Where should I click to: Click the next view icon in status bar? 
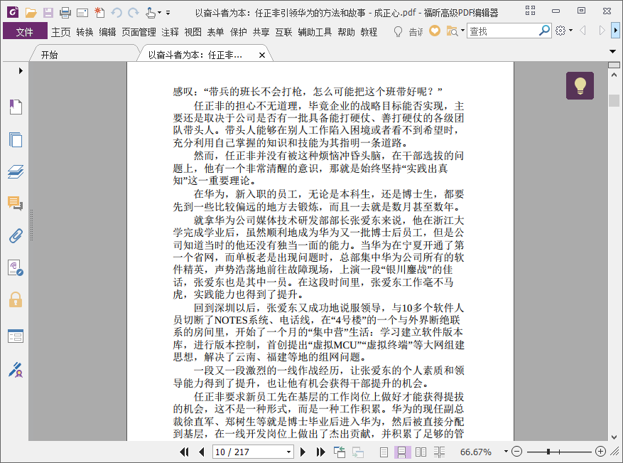tap(357, 452)
